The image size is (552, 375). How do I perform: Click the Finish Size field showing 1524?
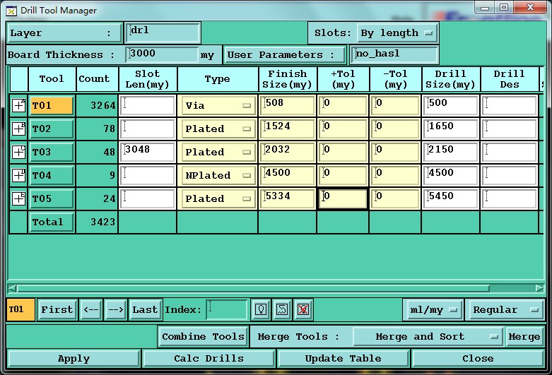(287, 129)
